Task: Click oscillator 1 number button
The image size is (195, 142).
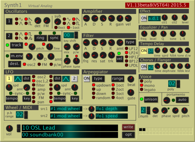Action: pyautogui.click(x=9, y=21)
